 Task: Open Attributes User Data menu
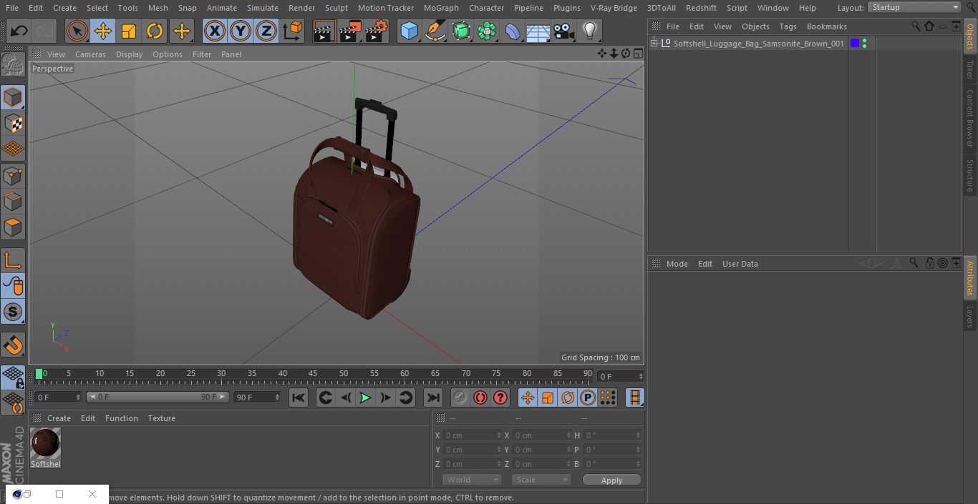point(740,264)
